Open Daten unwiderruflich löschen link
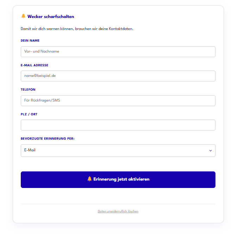238x237 pixels. (x=118, y=211)
